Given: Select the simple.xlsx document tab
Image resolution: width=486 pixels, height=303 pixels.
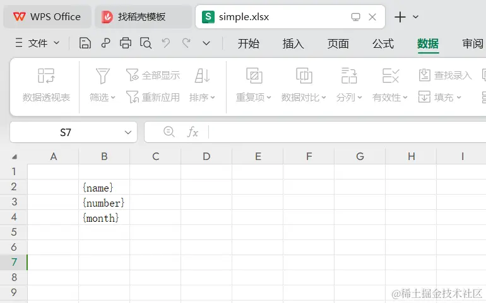Looking at the screenshot, I should (290, 17).
